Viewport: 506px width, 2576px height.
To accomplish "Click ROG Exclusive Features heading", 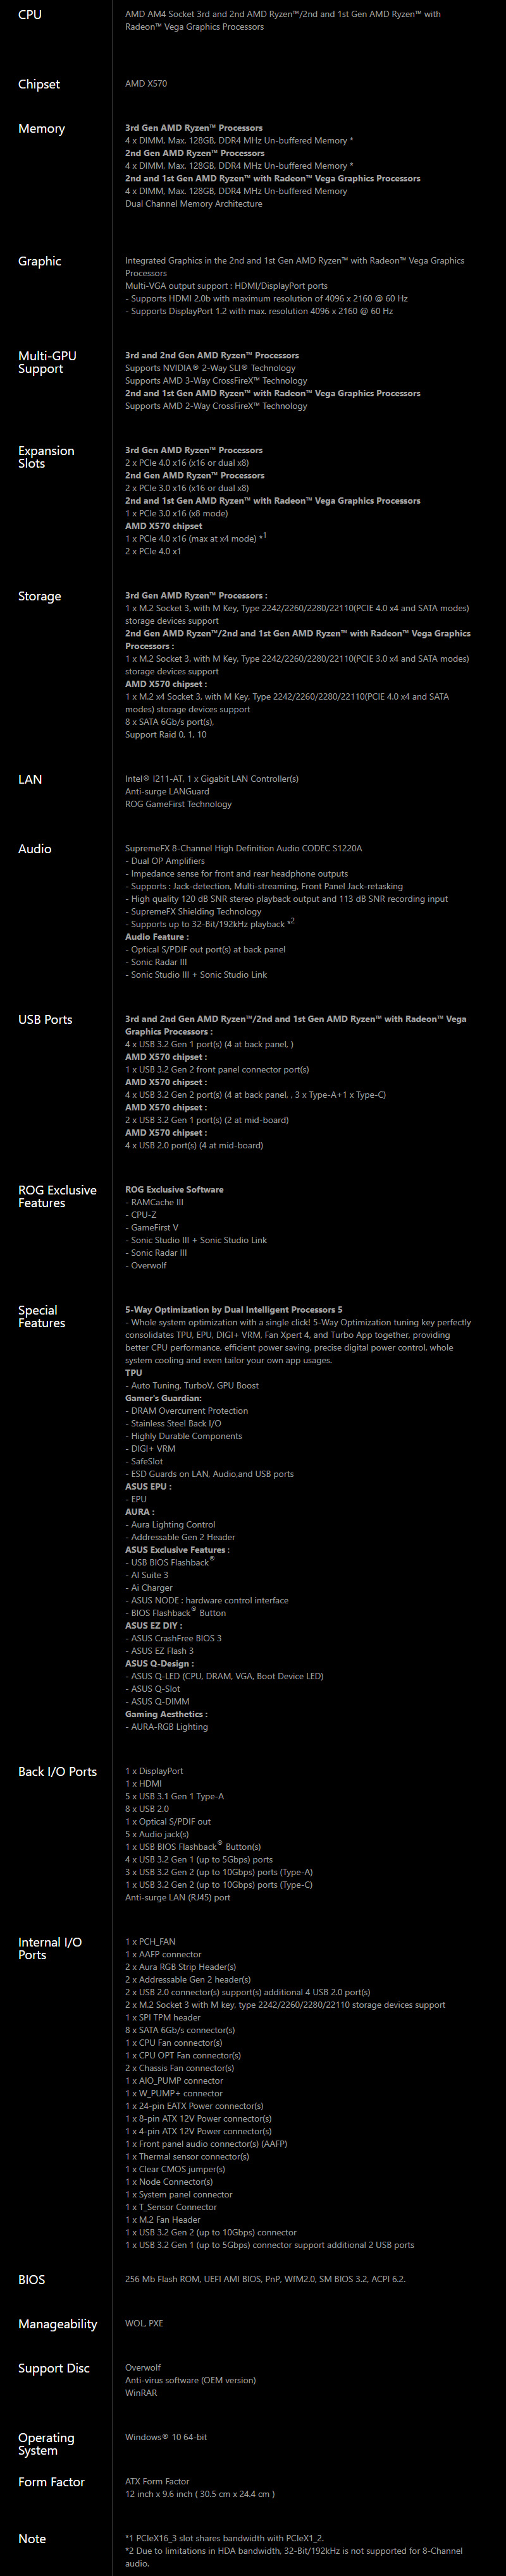I will pyautogui.click(x=57, y=1196).
